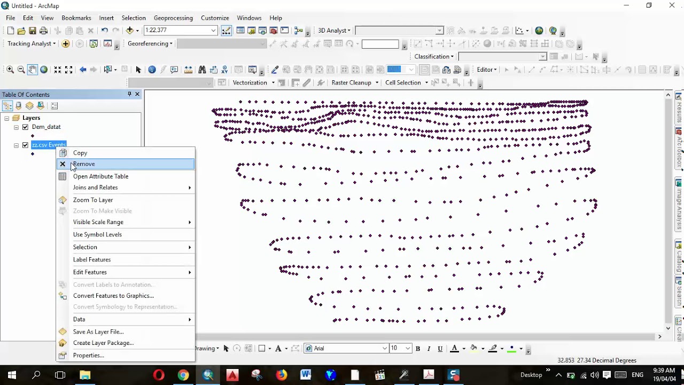684x385 pixels.
Task: Open the ArcToolbox red toolbox icon
Action: point(274,30)
